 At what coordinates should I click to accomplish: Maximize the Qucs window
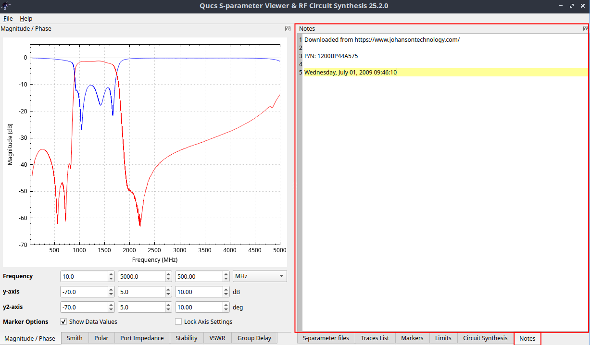[x=572, y=6]
